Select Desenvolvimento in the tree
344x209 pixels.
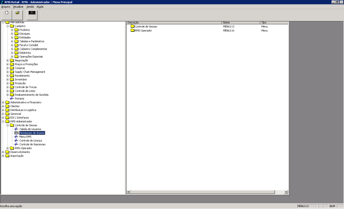click(20, 152)
